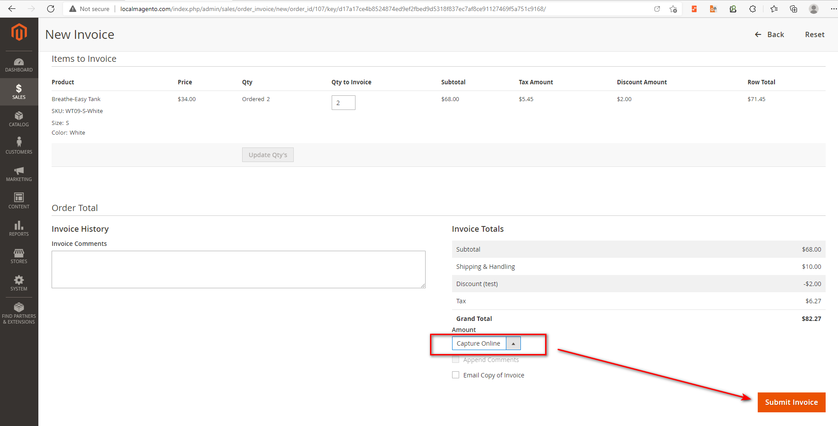The width and height of the screenshot is (838, 426).
Task: Go Back using the header link
Action: pos(770,34)
